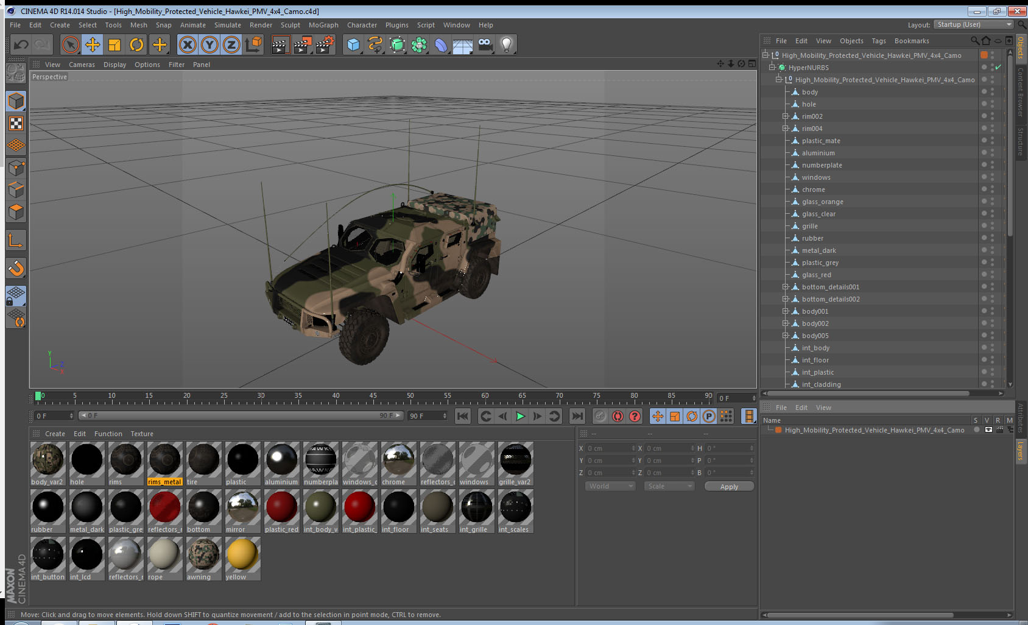Activate the Scale tool
The height and width of the screenshot is (625, 1028).
(114, 44)
